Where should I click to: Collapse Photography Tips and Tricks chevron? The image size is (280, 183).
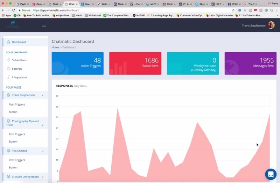tap(43, 125)
